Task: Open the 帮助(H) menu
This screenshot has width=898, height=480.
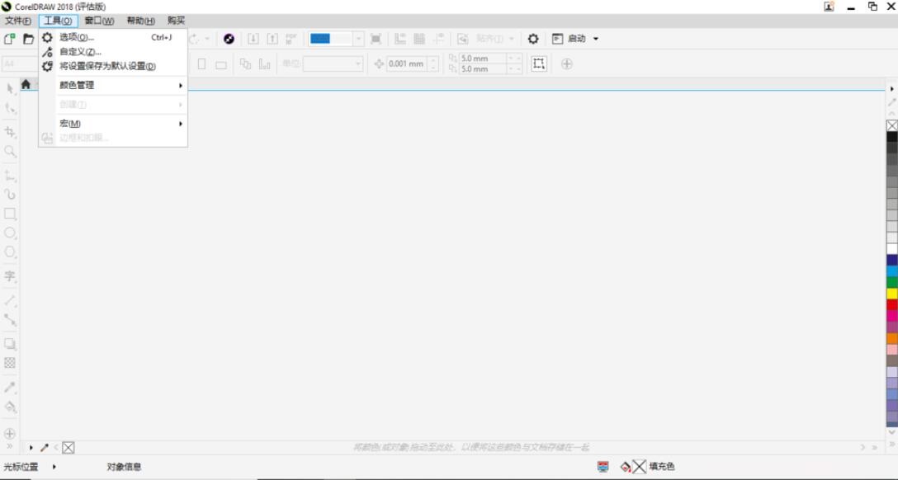Action: click(x=141, y=21)
